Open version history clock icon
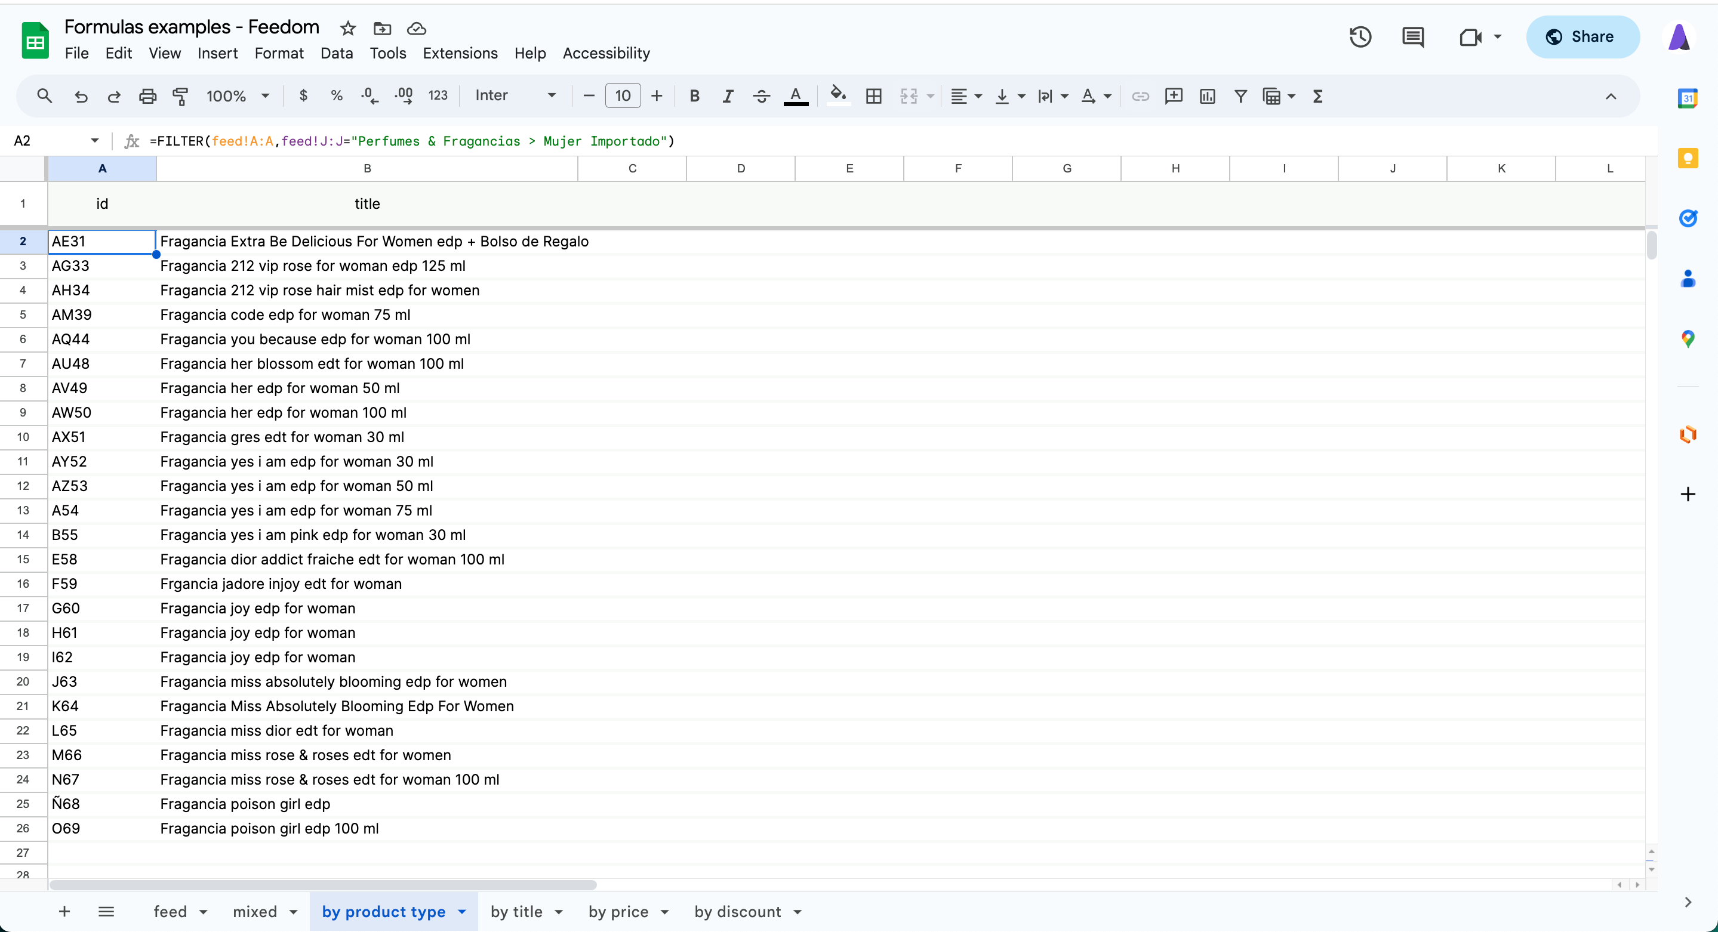Viewport: 1718px width, 932px height. 1360,36
